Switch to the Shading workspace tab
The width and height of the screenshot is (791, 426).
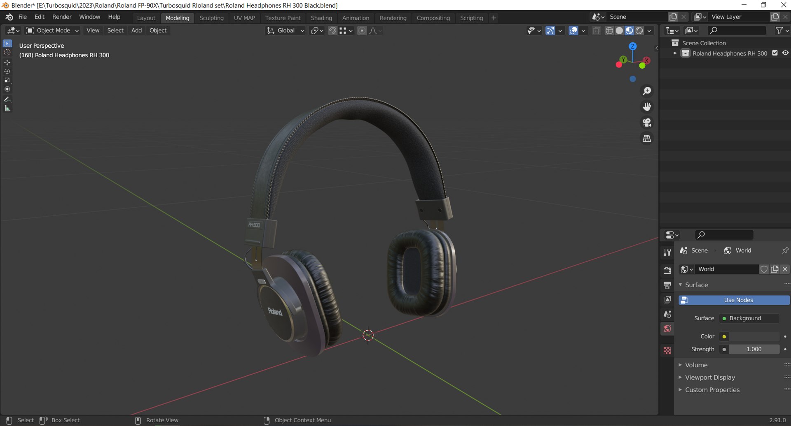pos(321,18)
